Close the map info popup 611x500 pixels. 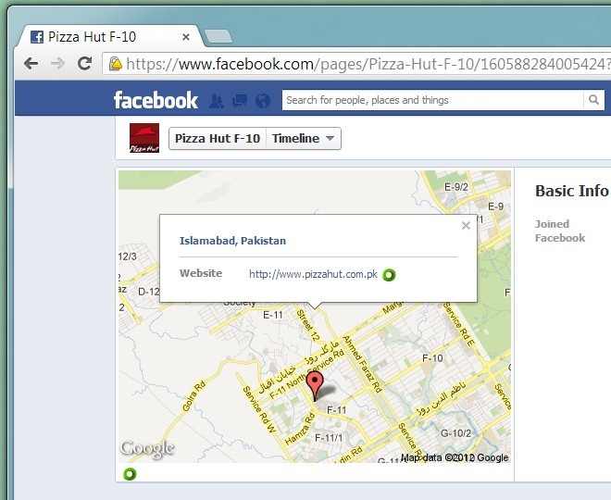click(x=466, y=225)
